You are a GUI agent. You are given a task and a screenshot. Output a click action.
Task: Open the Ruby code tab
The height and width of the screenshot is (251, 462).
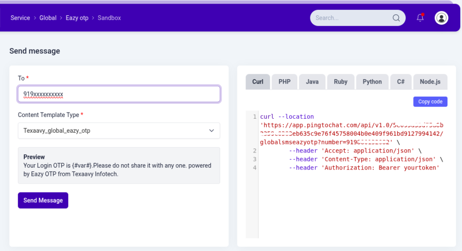tap(341, 82)
